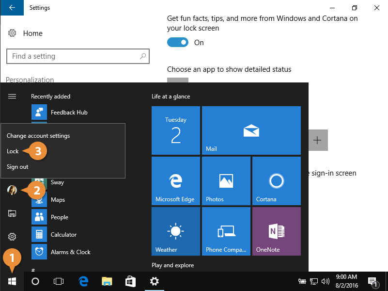Launch Edge from the taskbar

pos(84,281)
